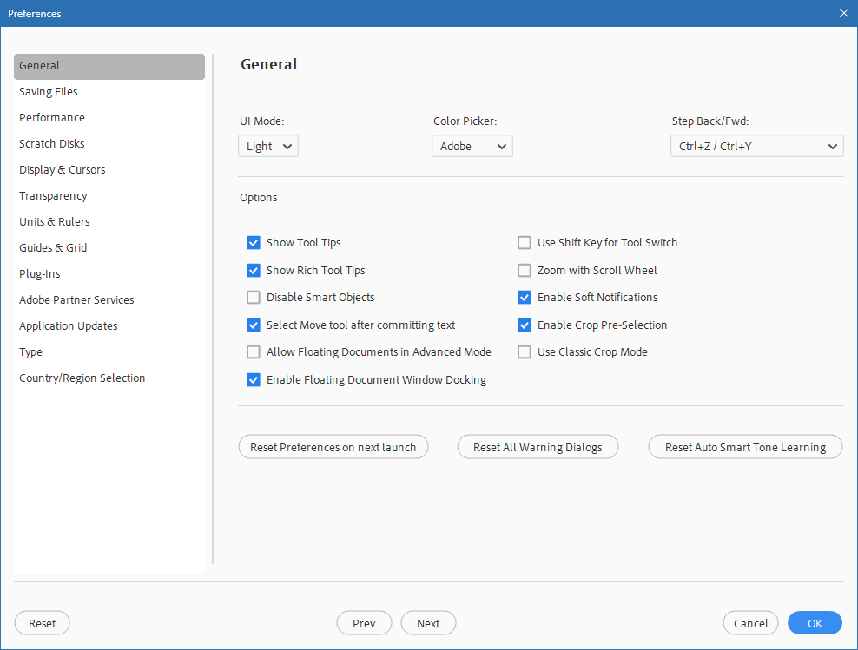Click the Reset button at bottom left
858x650 pixels.
coord(43,623)
